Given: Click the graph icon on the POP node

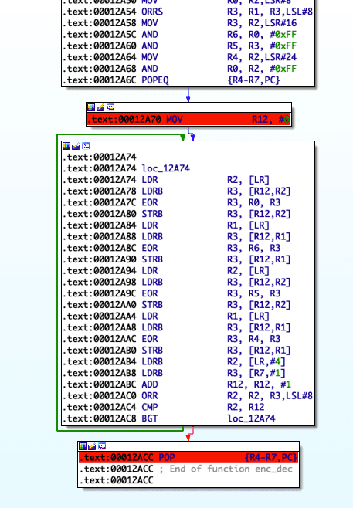Looking at the screenshot, I should (x=102, y=446).
